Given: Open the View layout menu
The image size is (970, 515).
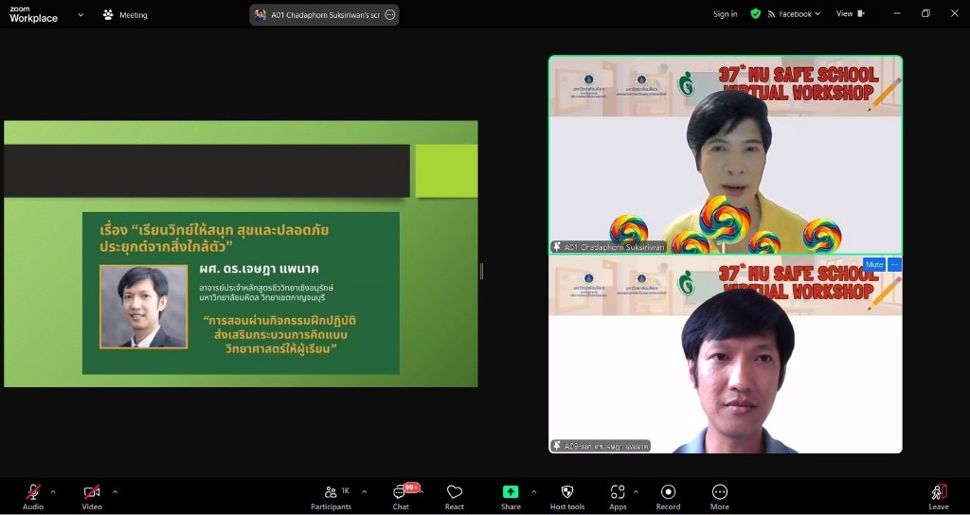Looking at the screenshot, I should (x=851, y=13).
